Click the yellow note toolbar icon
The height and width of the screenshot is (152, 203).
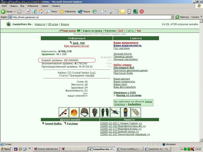pos(123,11)
